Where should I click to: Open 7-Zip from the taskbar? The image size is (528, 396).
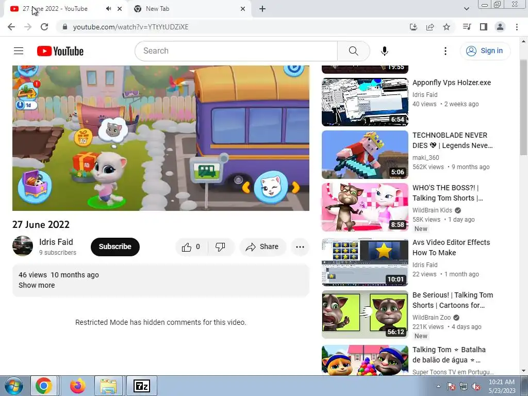(141, 386)
